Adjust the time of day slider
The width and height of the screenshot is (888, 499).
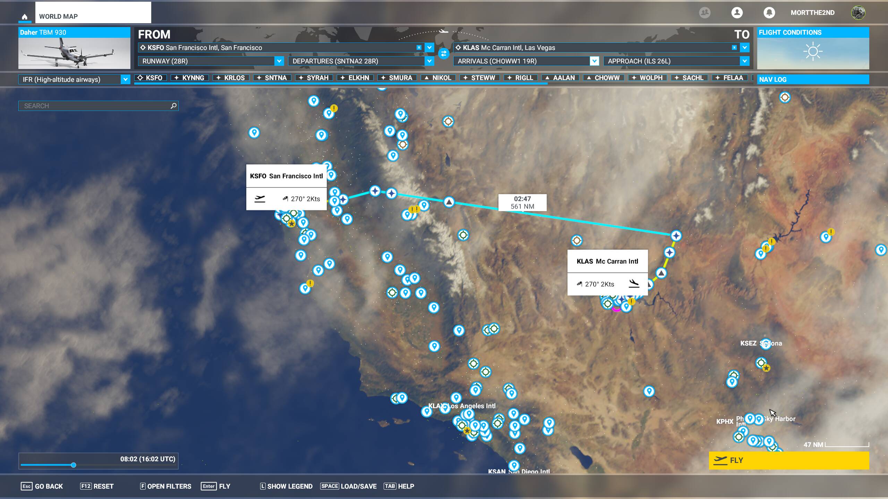74,465
